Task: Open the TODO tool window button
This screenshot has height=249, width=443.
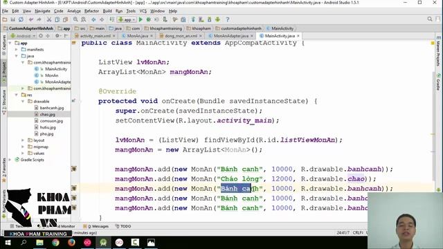Action: tap(123, 226)
